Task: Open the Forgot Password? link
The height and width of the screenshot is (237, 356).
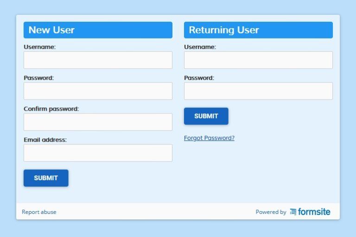Action: click(x=209, y=138)
